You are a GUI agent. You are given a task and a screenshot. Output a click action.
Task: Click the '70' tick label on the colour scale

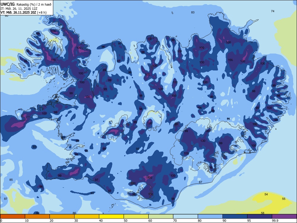click(175, 221)
